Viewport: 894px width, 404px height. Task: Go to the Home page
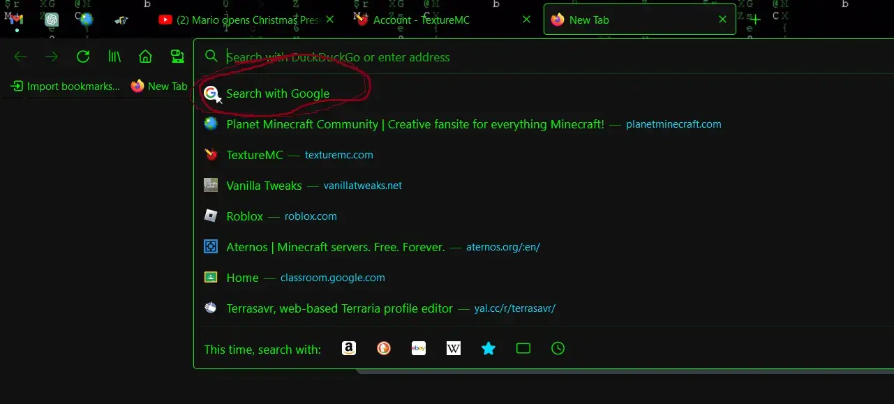tap(145, 57)
